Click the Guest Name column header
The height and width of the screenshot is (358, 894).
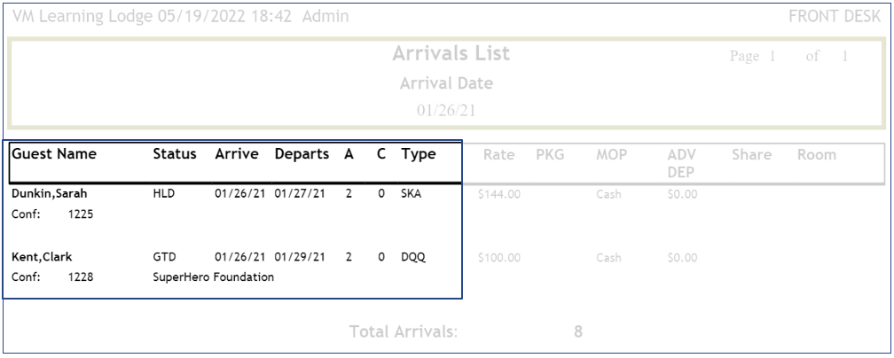[54, 155]
